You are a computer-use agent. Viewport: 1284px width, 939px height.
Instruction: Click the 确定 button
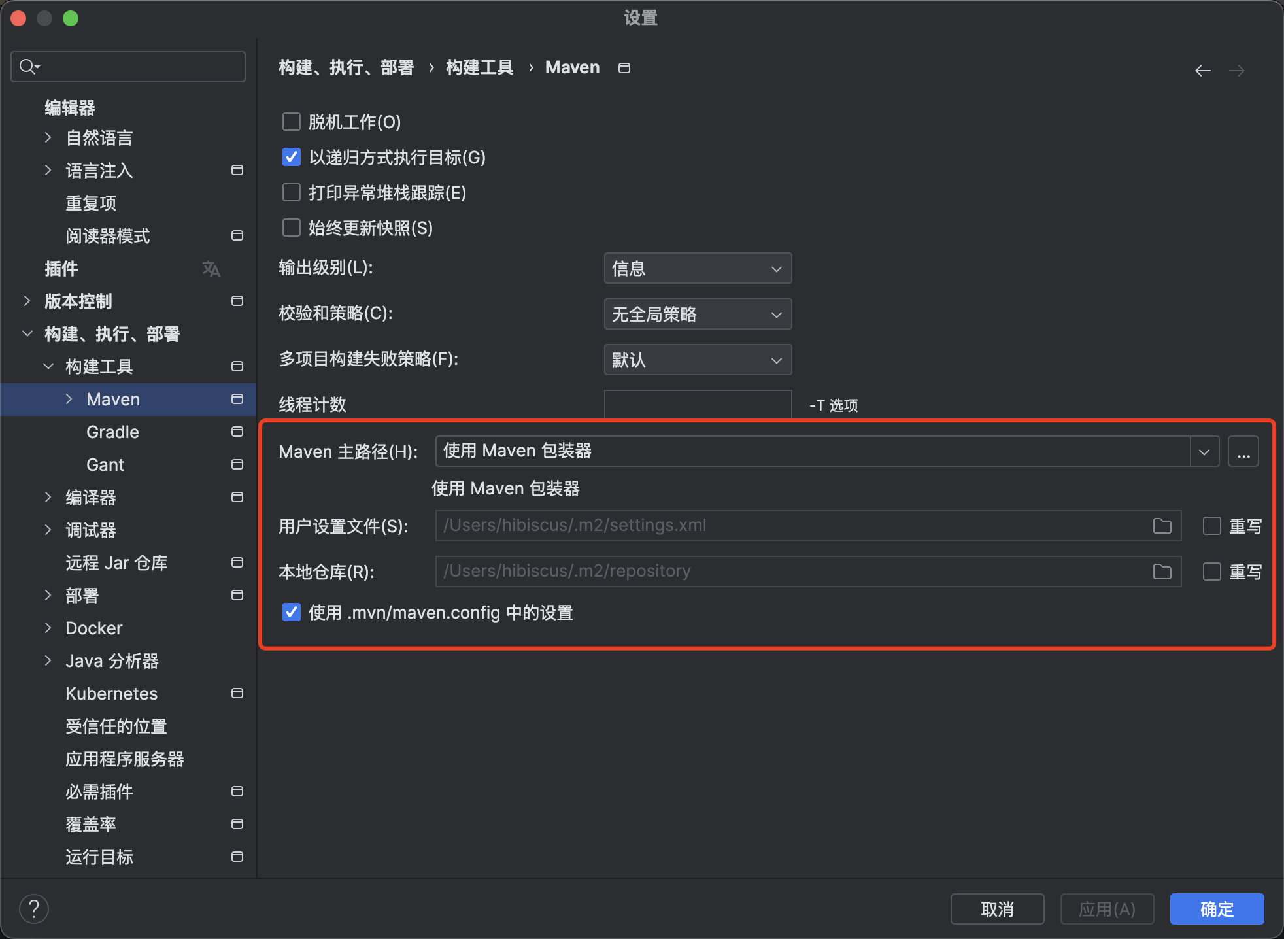point(1217,909)
